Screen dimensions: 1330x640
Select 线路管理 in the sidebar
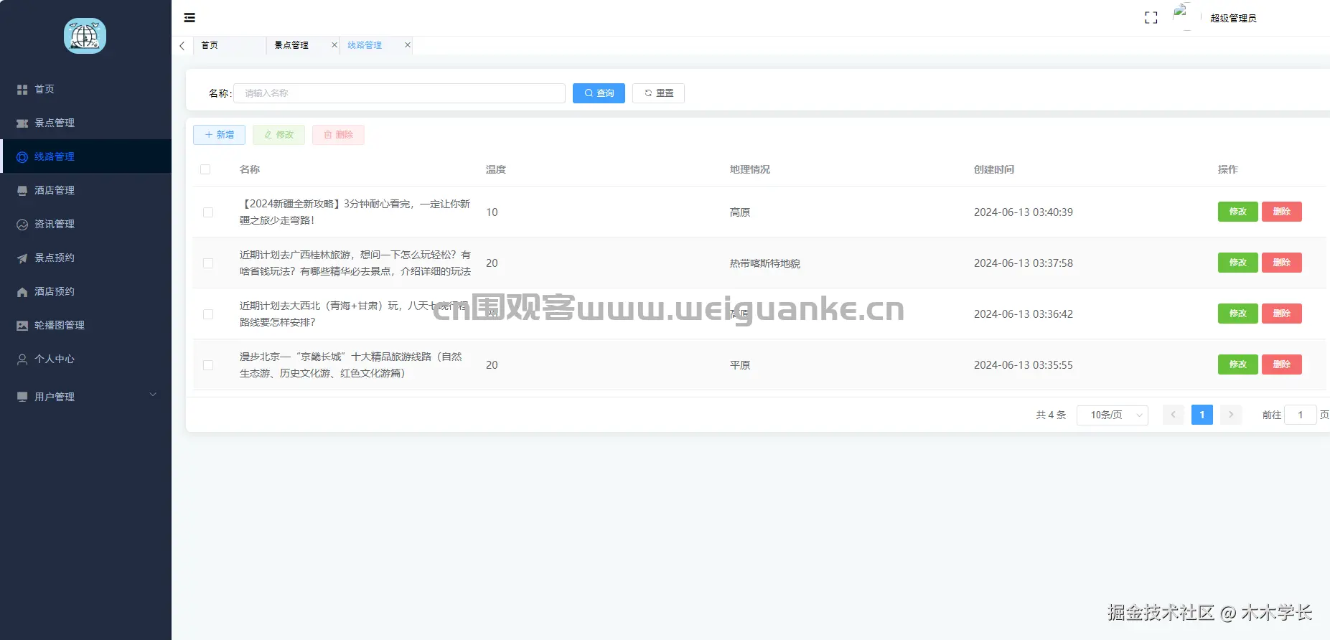pos(86,156)
